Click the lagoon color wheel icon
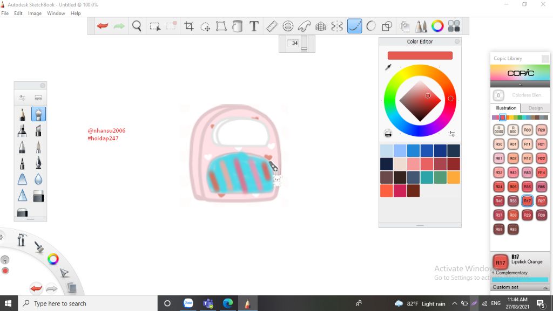 pos(53,259)
